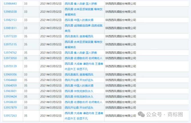Open registration number 53974762
This screenshot has height=123, width=191.
(x=10, y=53)
